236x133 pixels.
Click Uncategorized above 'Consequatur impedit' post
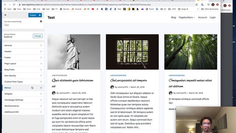pyautogui.click(x=177, y=75)
